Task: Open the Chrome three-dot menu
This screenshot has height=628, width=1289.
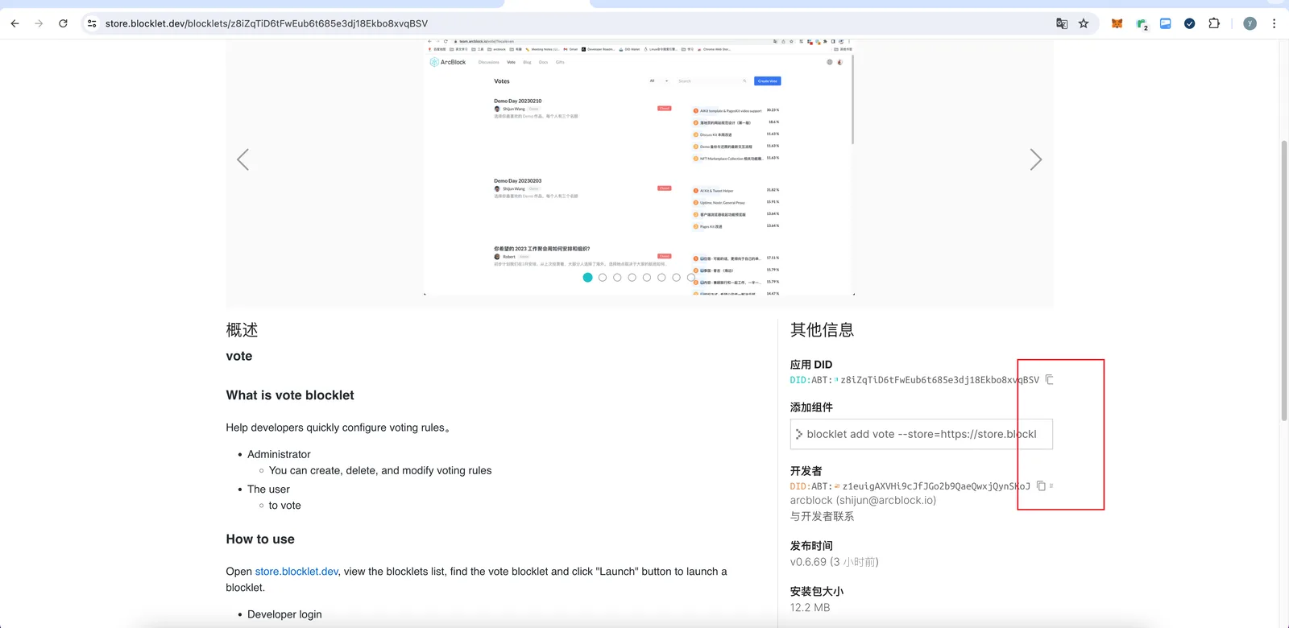Action: [1274, 23]
